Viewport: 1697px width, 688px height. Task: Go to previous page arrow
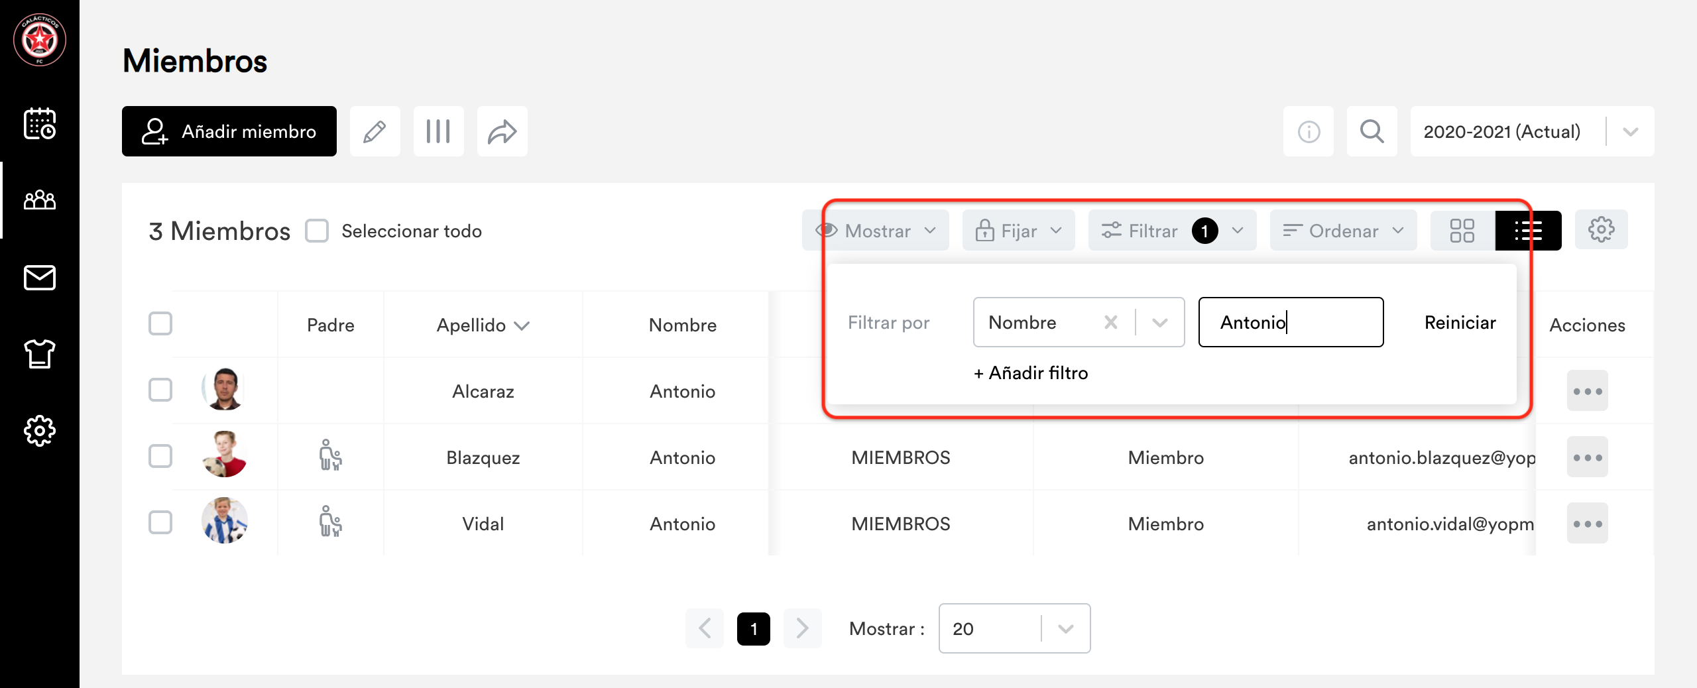pos(705,628)
